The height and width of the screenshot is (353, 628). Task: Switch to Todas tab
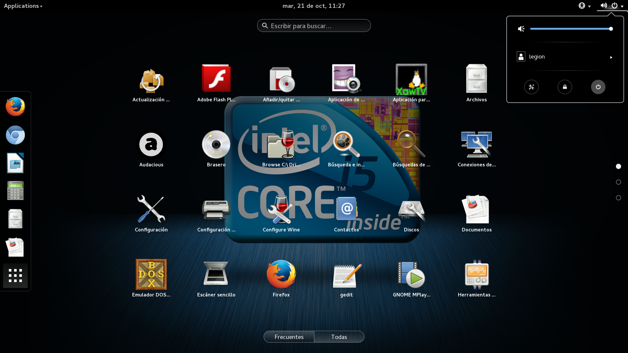[339, 337]
